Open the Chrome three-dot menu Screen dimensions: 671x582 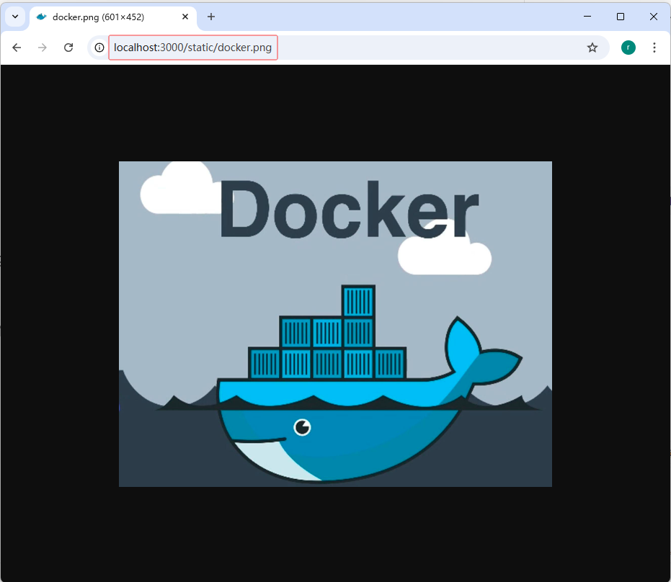click(654, 48)
